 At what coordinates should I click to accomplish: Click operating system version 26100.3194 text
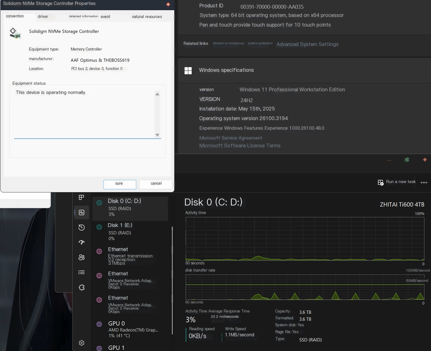pyautogui.click(x=243, y=118)
